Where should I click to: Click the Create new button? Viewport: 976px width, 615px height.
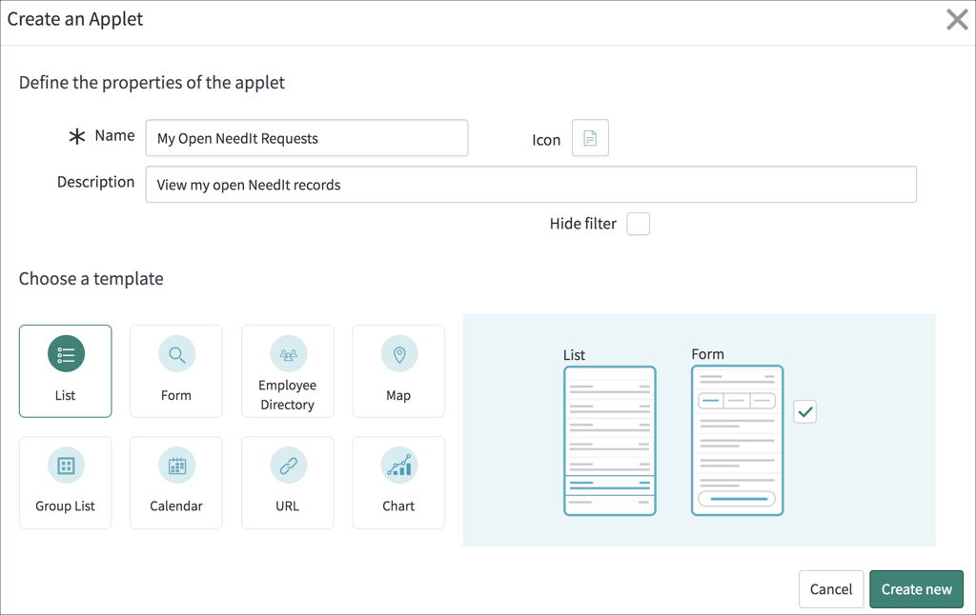tap(916, 588)
